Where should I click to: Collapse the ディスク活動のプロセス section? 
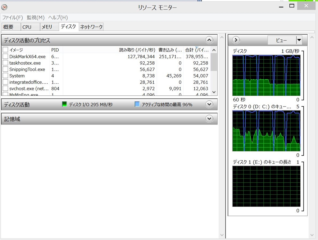209,40
